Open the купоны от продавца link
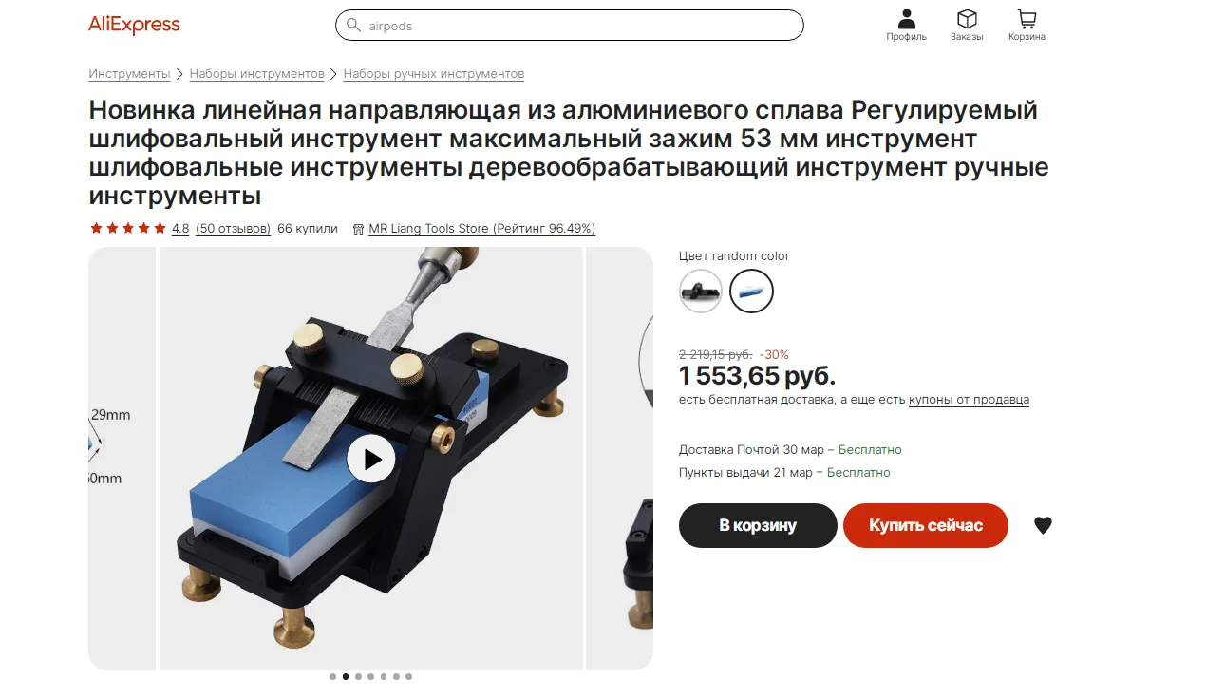The width and height of the screenshot is (1206, 697). 969,400
